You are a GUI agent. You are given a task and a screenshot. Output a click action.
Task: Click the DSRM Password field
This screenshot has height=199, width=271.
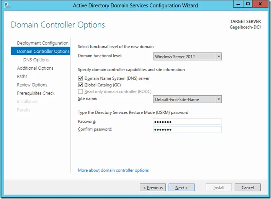(187, 122)
